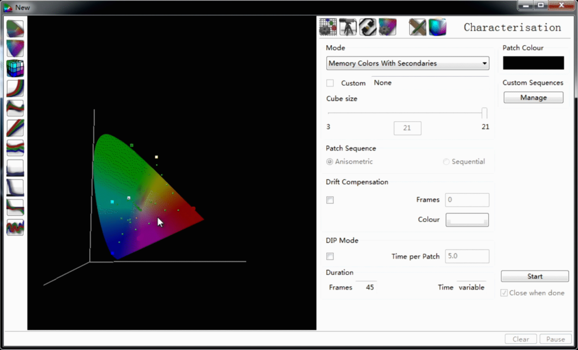Open the Mode dropdown menu

[408, 63]
